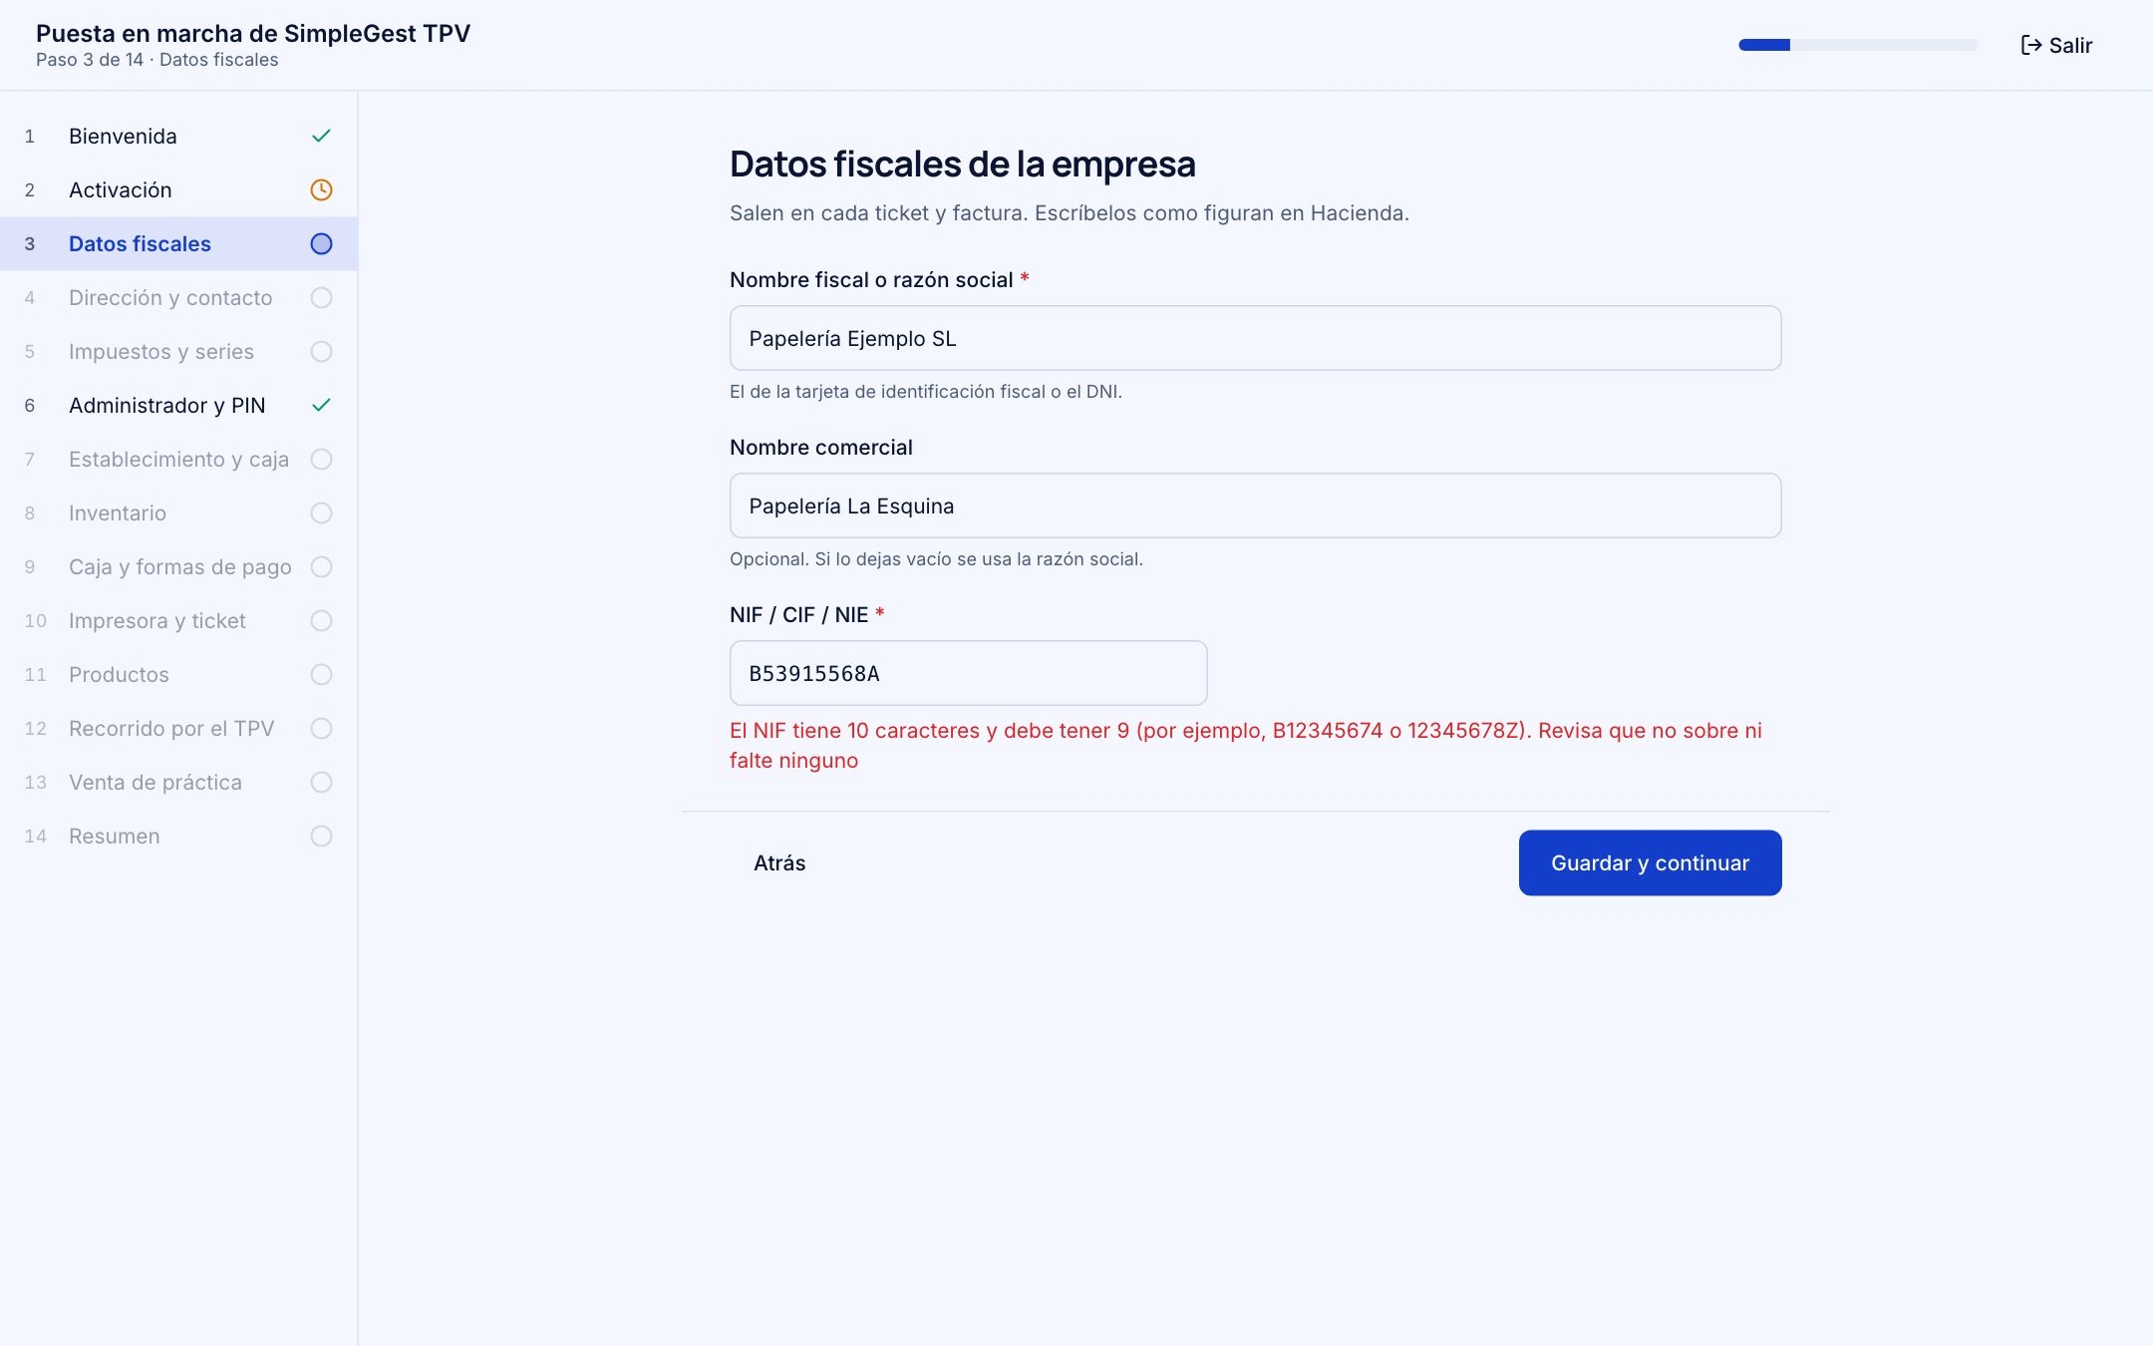The height and width of the screenshot is (1346, 2153).
Task: Open the Impresora y ticket step
Action: [x=178, y=620]
